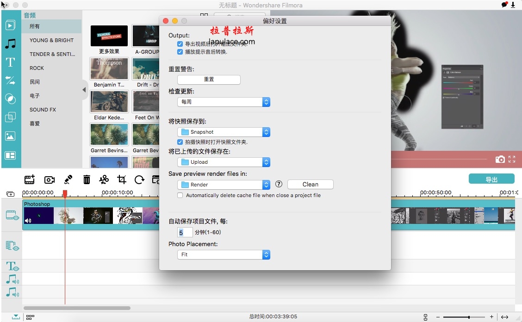Select the SOUND FX category

point(51,110)
